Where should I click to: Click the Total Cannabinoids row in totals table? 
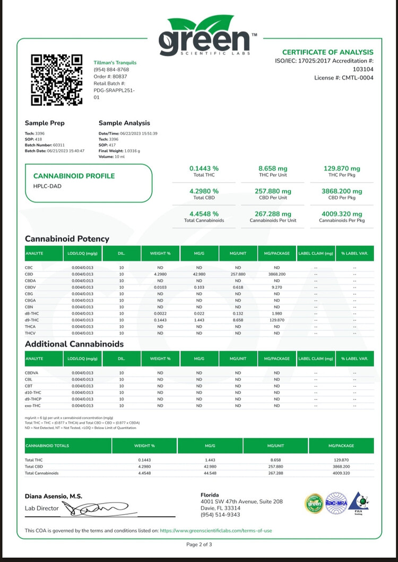(41, 473)
